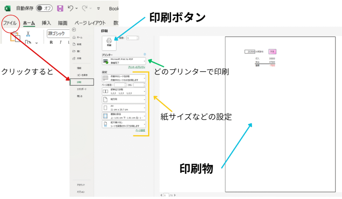This screenshot has height=199, width=342.
Task: Expand the A4 paper size dropdown
Action: (124, 108)
